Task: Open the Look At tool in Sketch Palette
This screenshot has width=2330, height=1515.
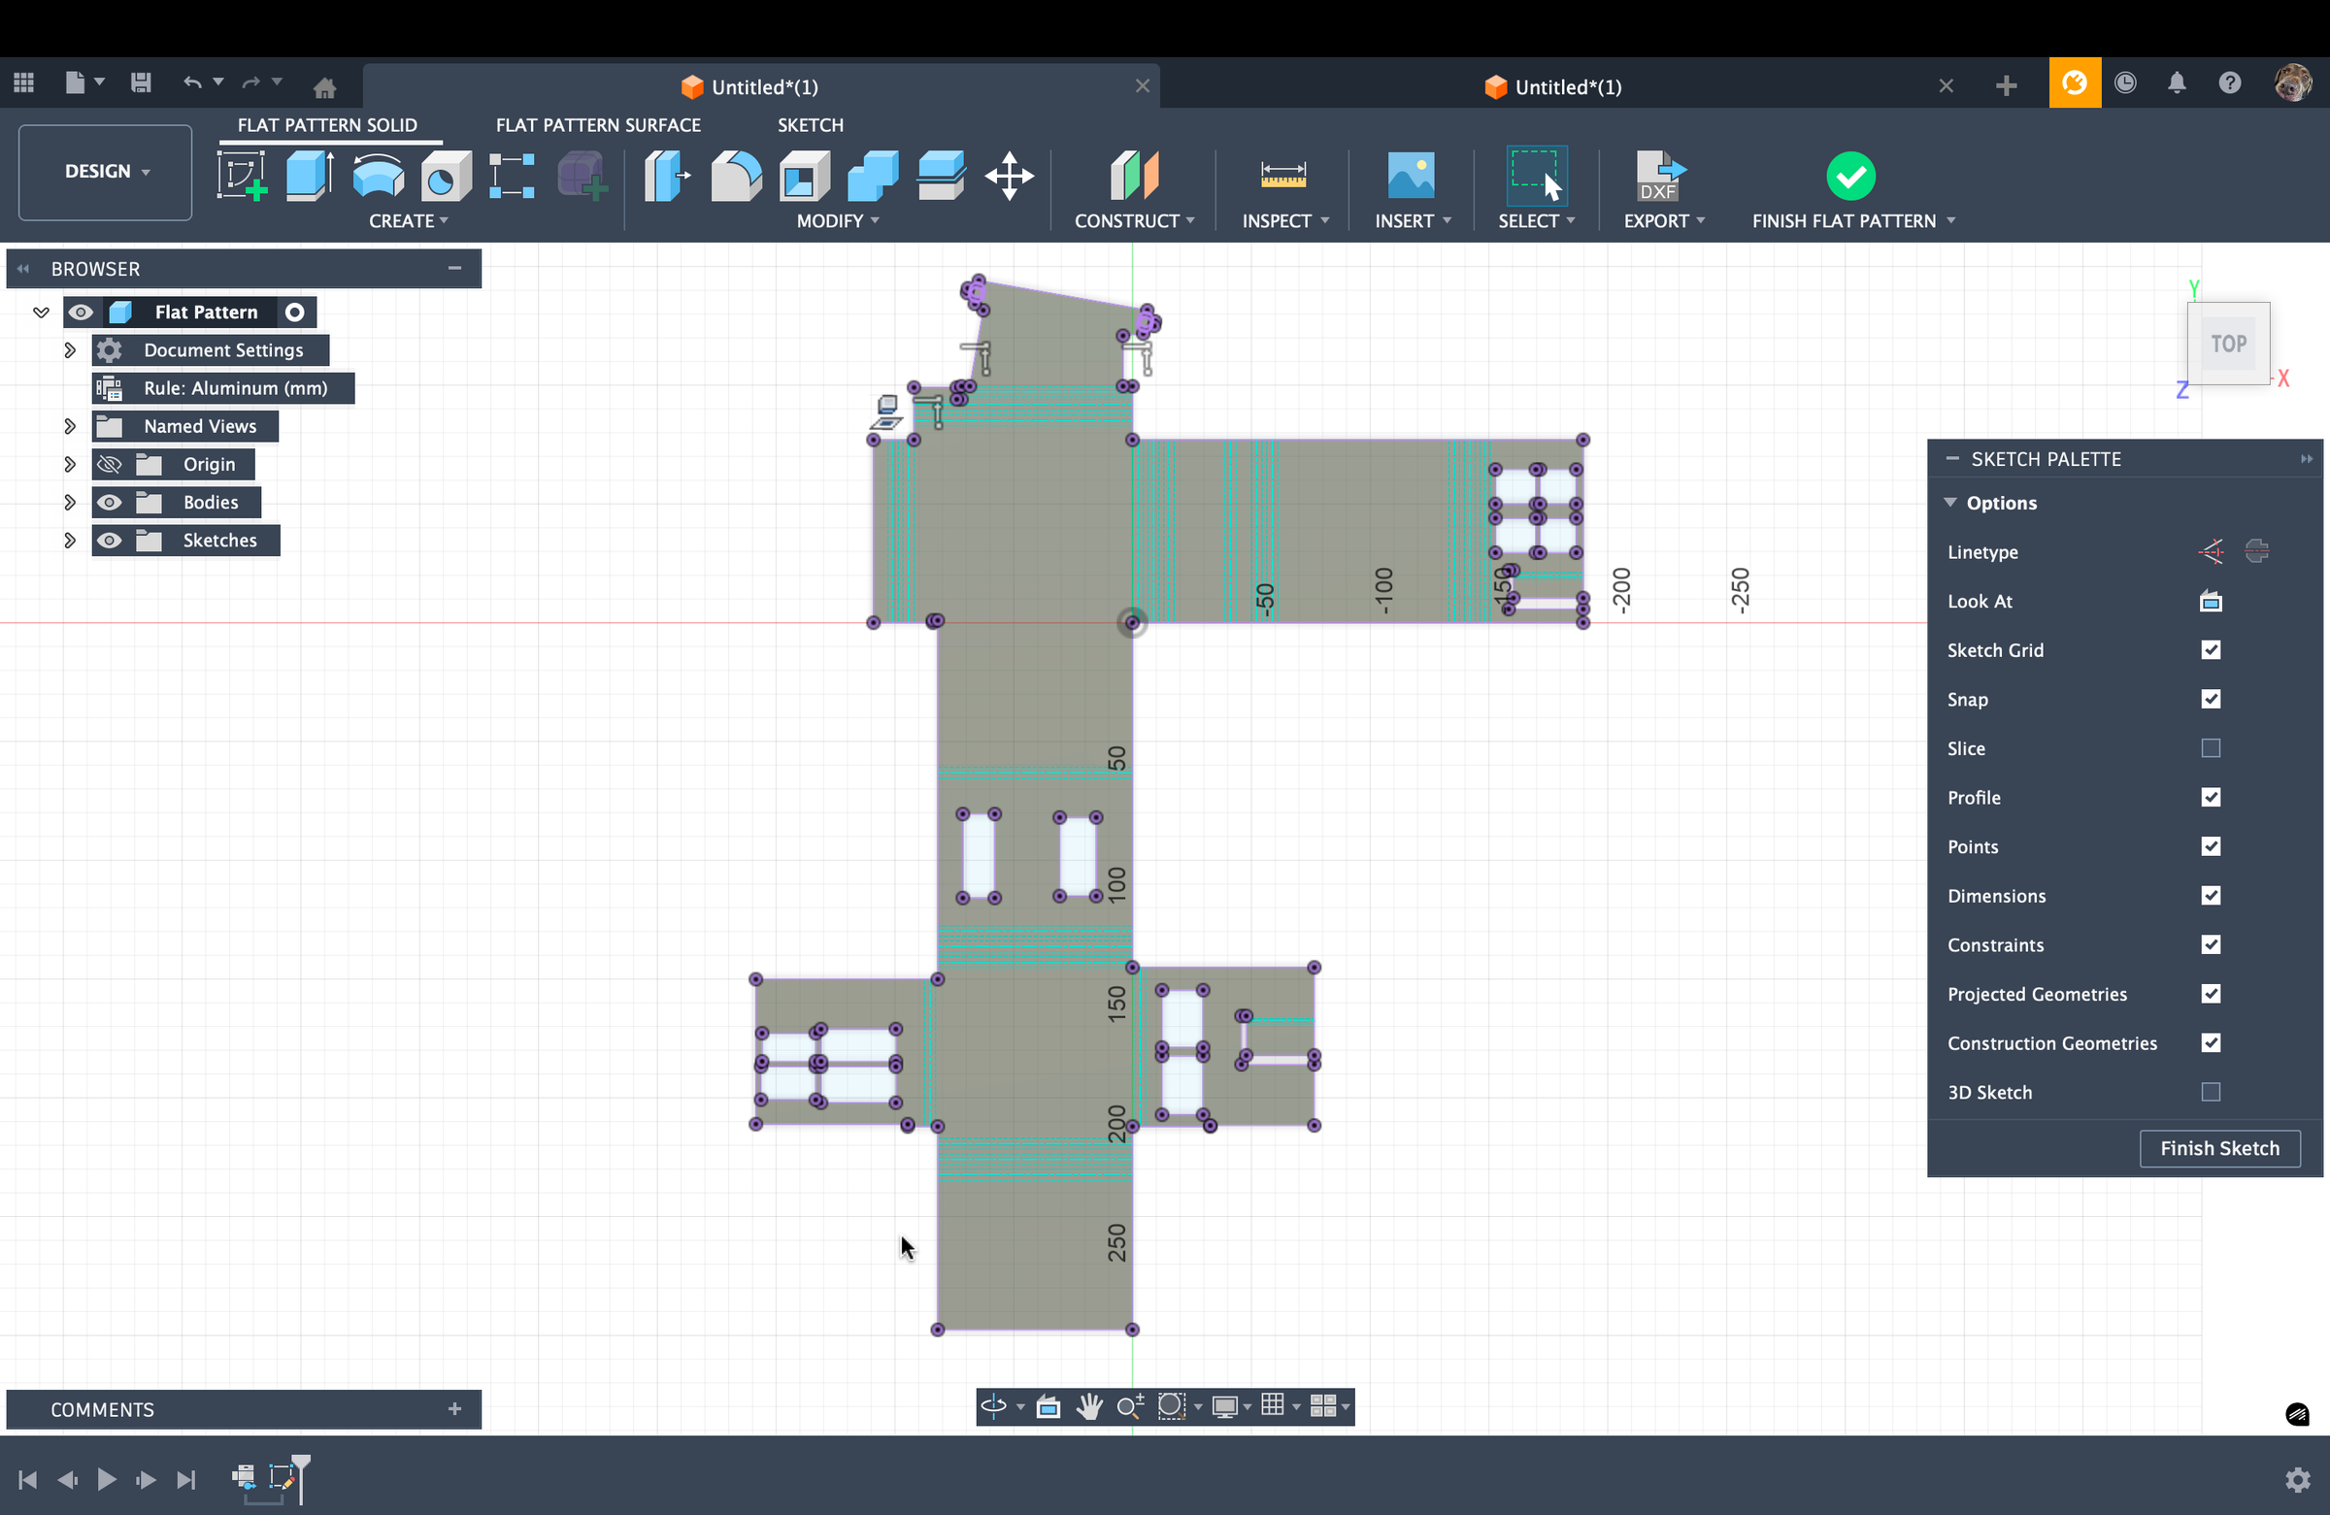Action: point(2211,601)
